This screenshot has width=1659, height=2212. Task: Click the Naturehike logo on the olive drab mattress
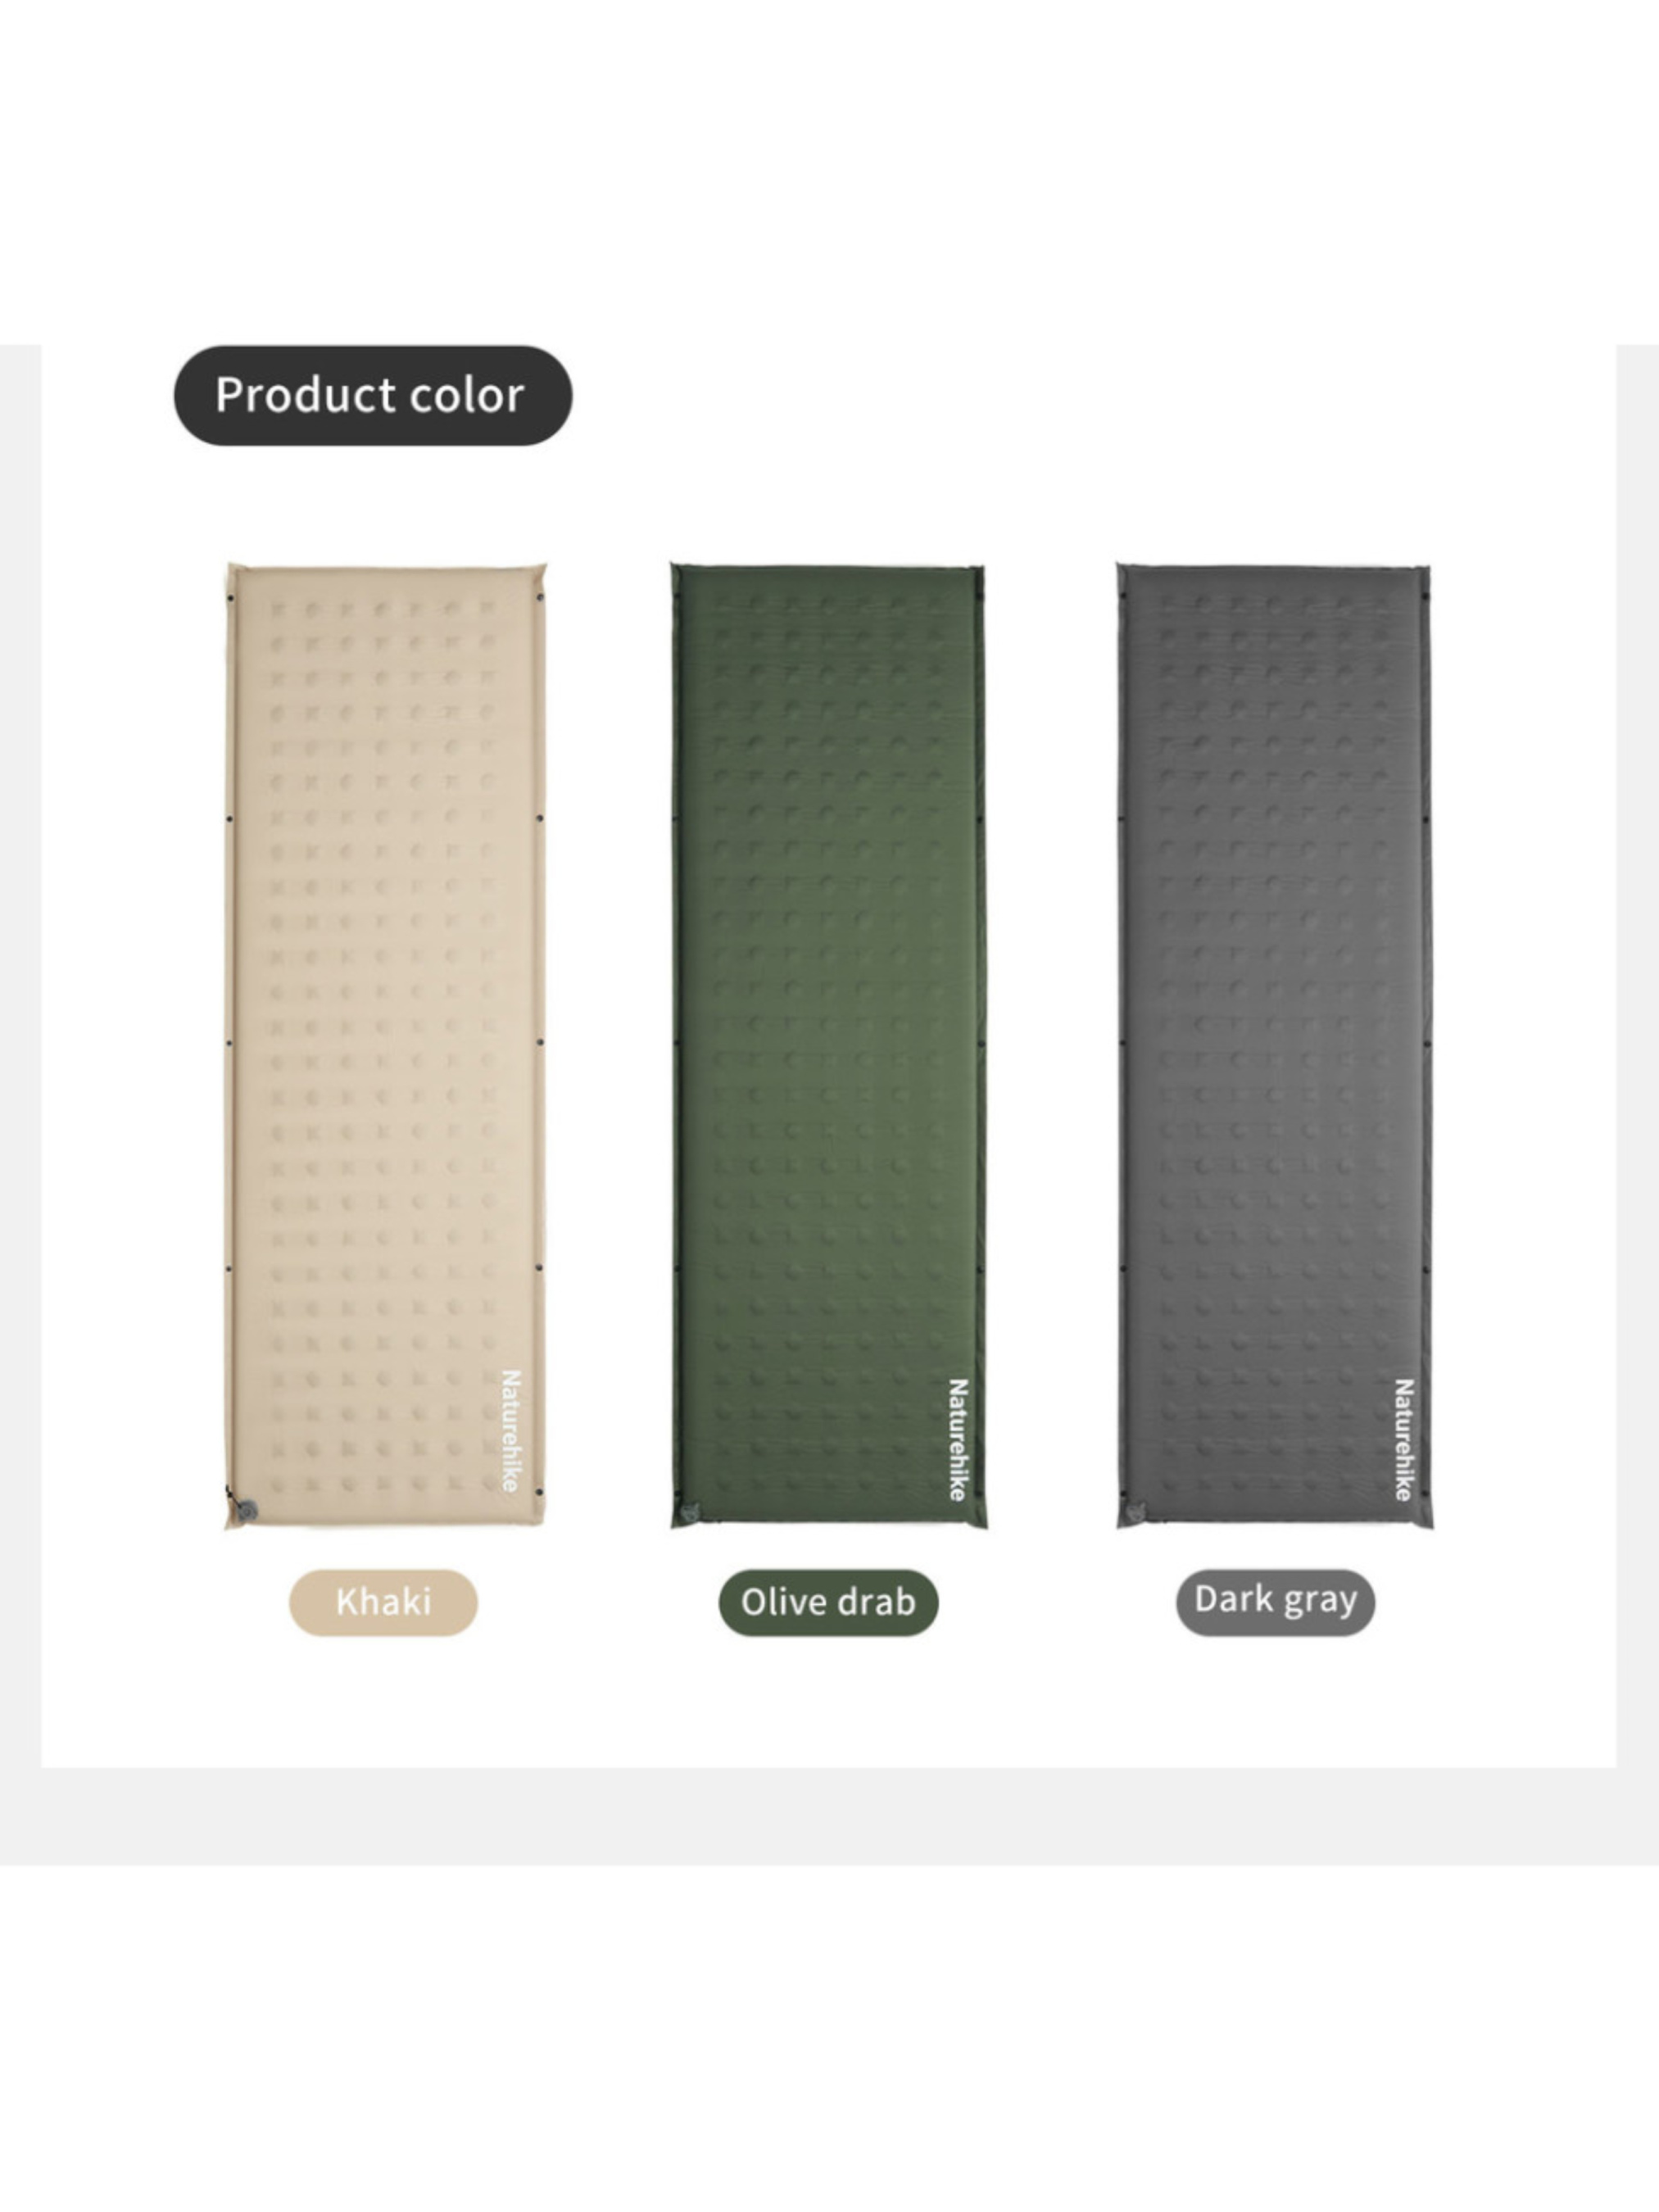[x=957, y=1440]
